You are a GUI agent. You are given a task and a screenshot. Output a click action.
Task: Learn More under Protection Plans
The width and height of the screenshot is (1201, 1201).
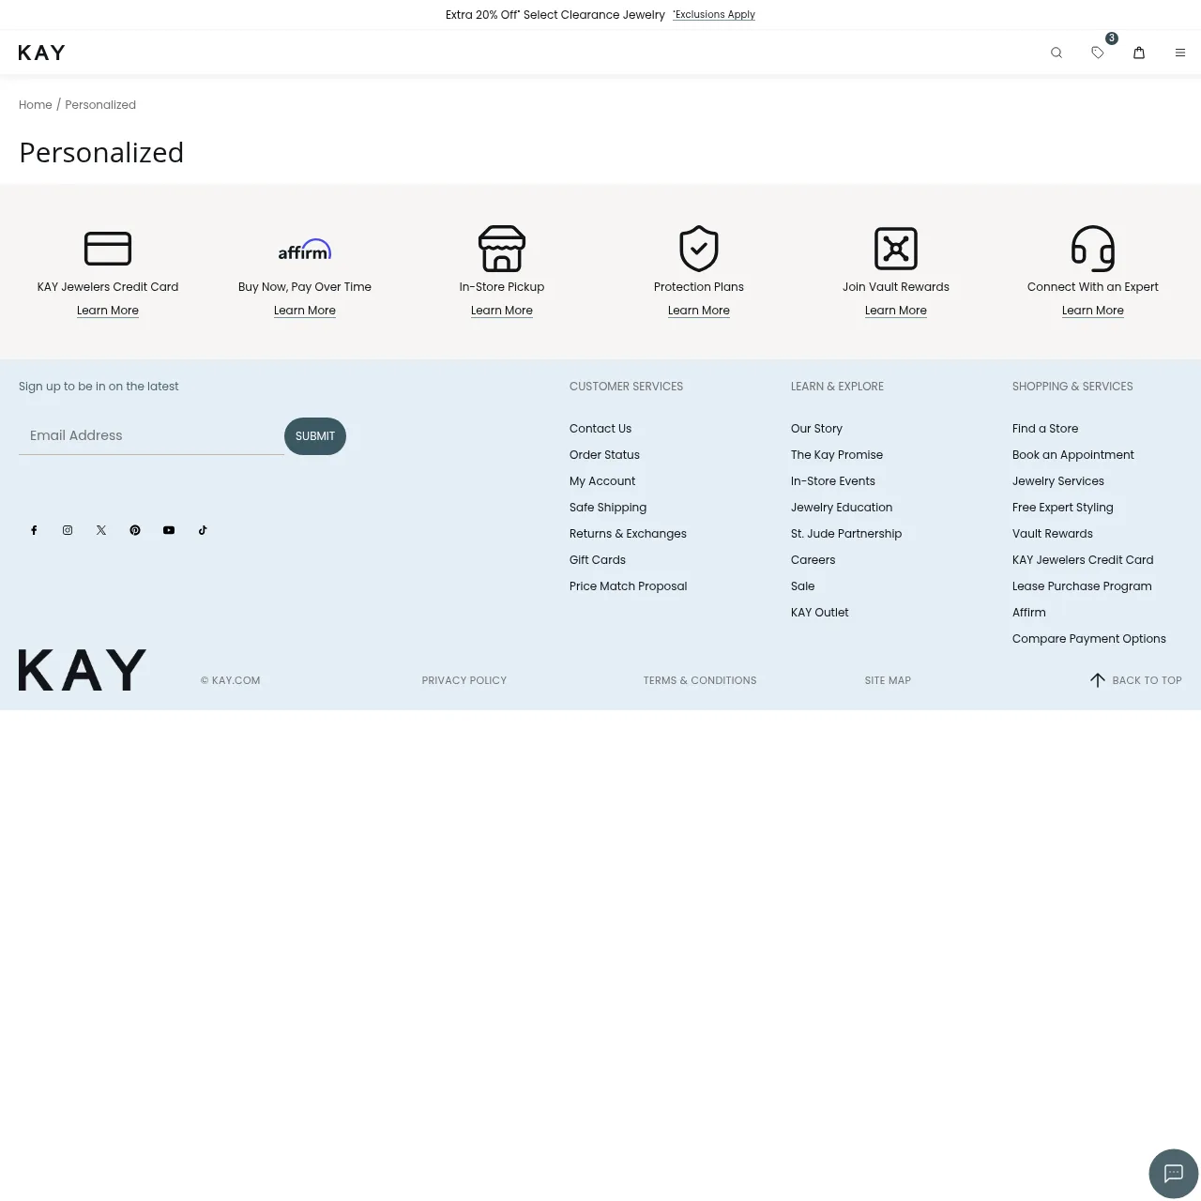699,311
